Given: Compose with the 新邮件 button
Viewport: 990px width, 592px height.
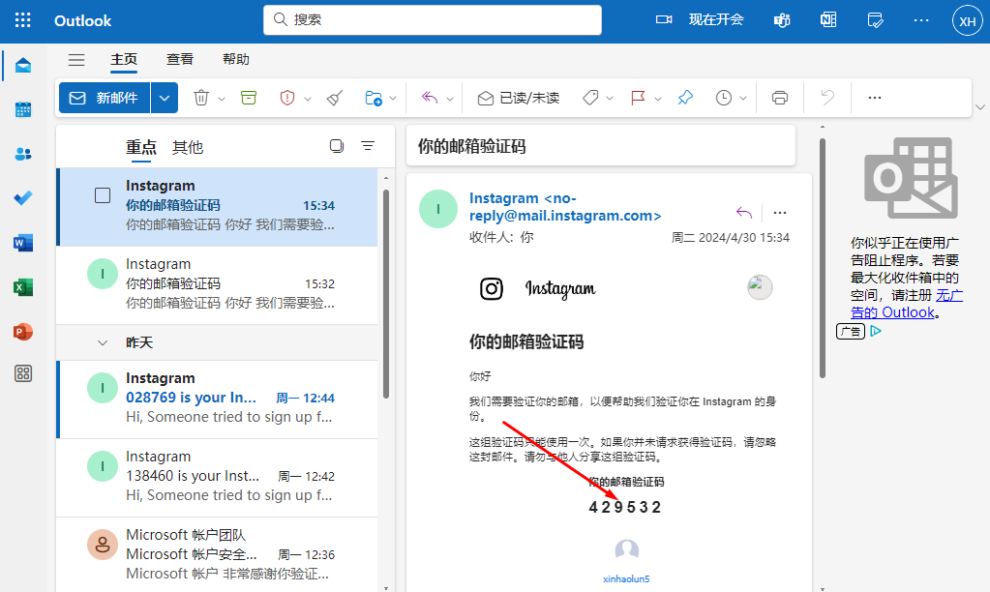Looking at the screenshot, I should click(x=105, y=98).
